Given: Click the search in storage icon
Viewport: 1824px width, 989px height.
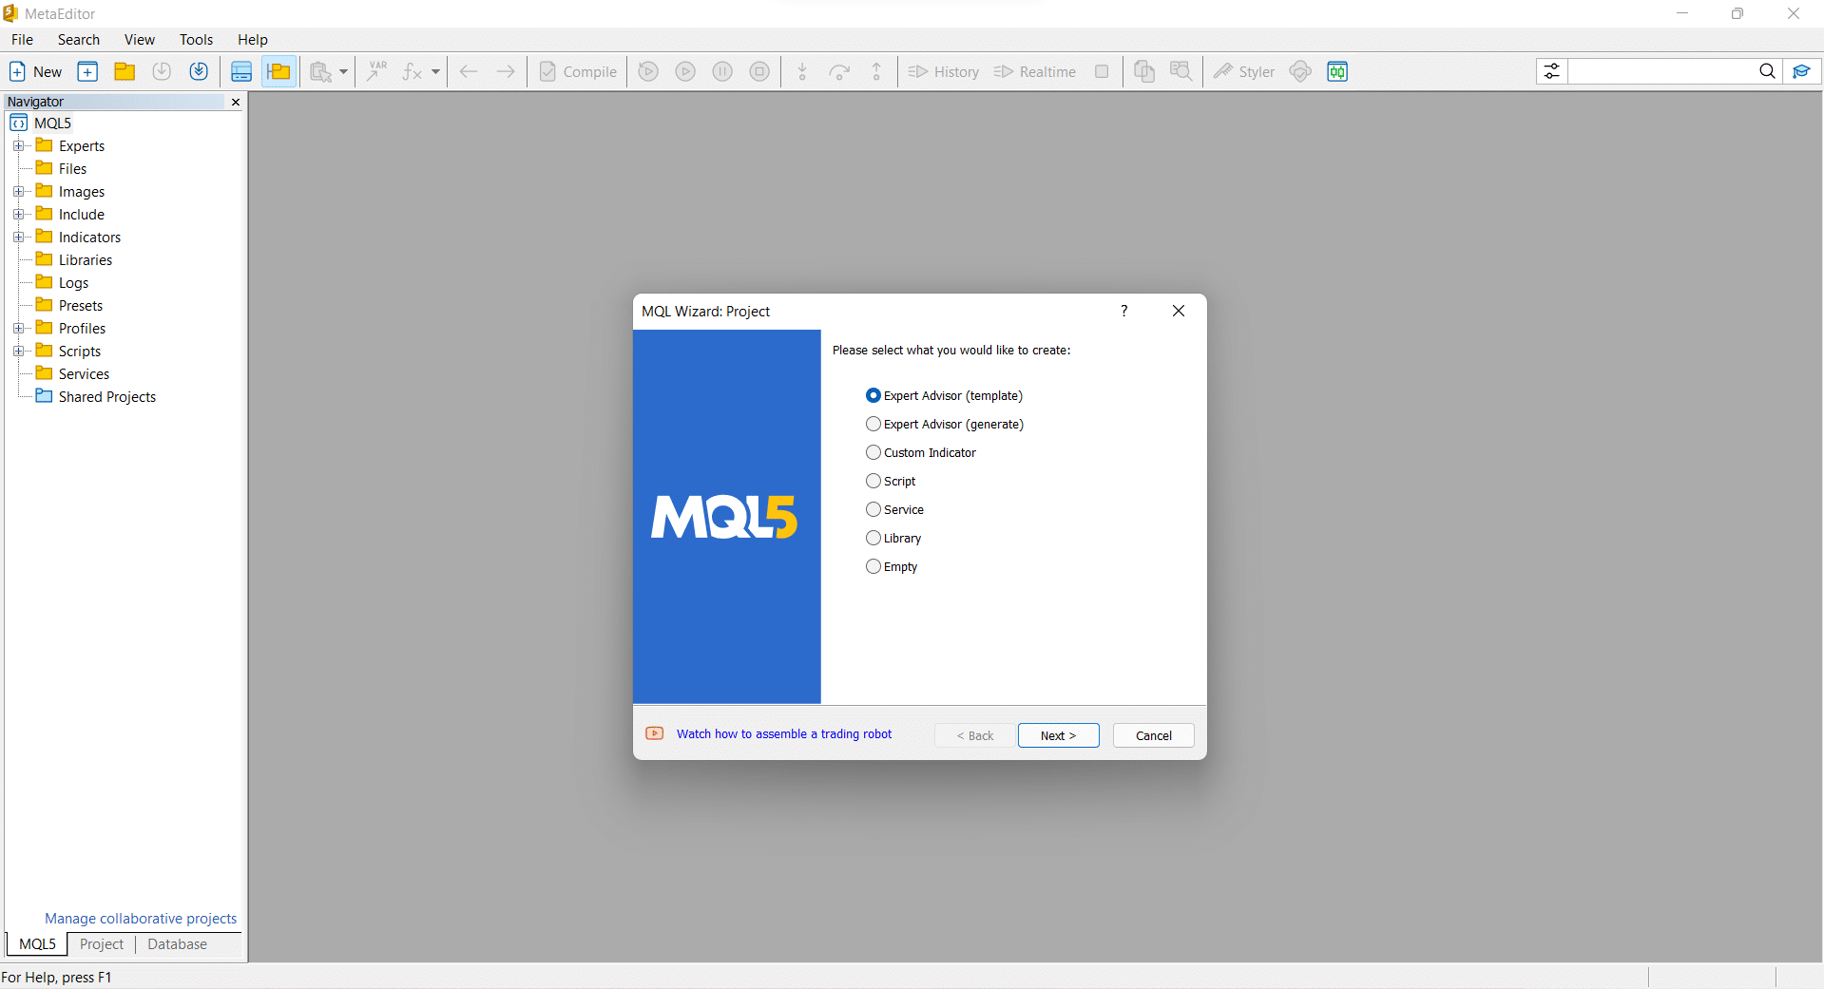Looking at the screenshot, I should pos(1181,71).
